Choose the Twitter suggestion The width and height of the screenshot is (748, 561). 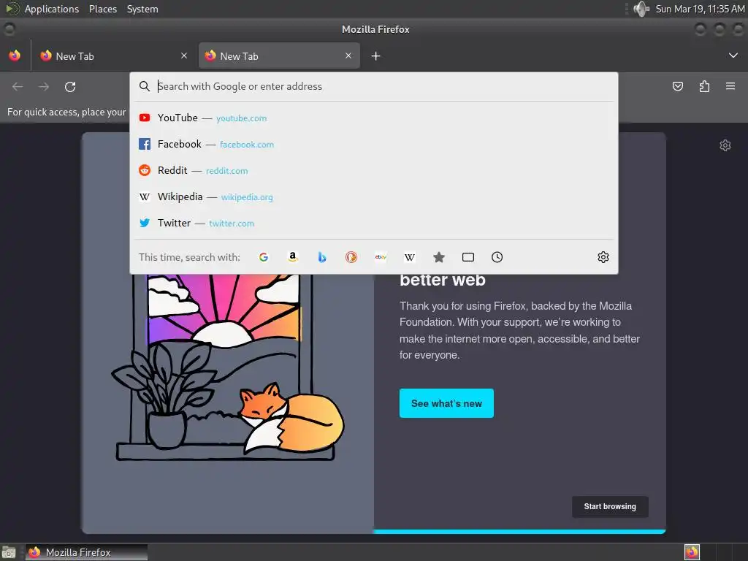[x=374, y=223]
